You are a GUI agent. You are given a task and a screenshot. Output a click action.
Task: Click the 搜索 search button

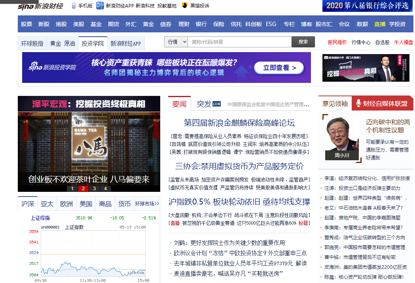[303, 42]
